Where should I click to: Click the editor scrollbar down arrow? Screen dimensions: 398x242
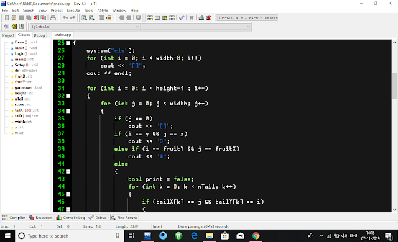(394, 210)
